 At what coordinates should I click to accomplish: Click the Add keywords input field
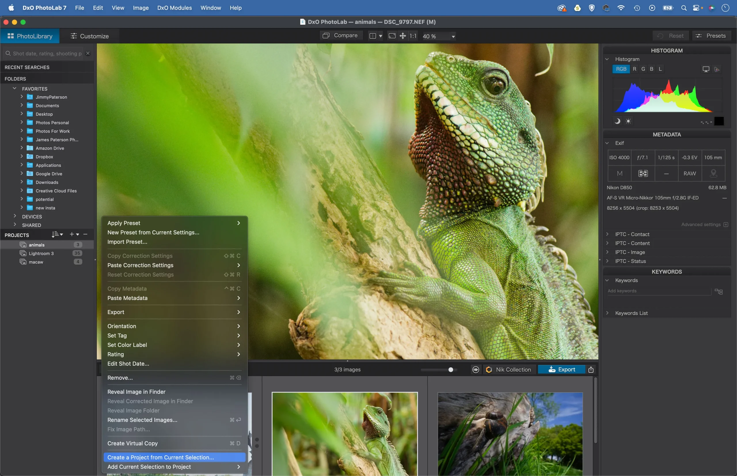coord(659,291)
